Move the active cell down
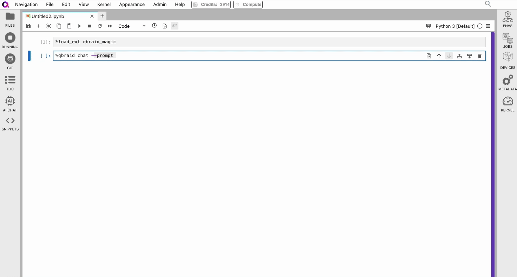517x277 pixels. (449, 56)
